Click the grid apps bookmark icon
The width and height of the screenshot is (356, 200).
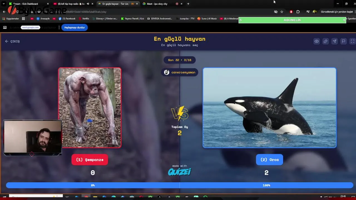[23, 19]
